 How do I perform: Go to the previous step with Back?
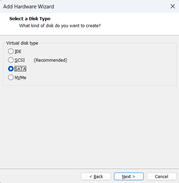point(96,176)
